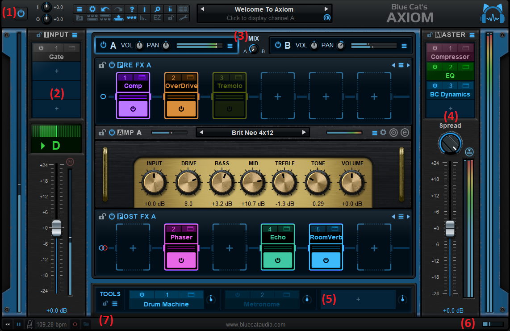Image resolution: width=510 pixels, height=331 pixels.
Task: Open the about info icon
Action: tap(144, 9)
